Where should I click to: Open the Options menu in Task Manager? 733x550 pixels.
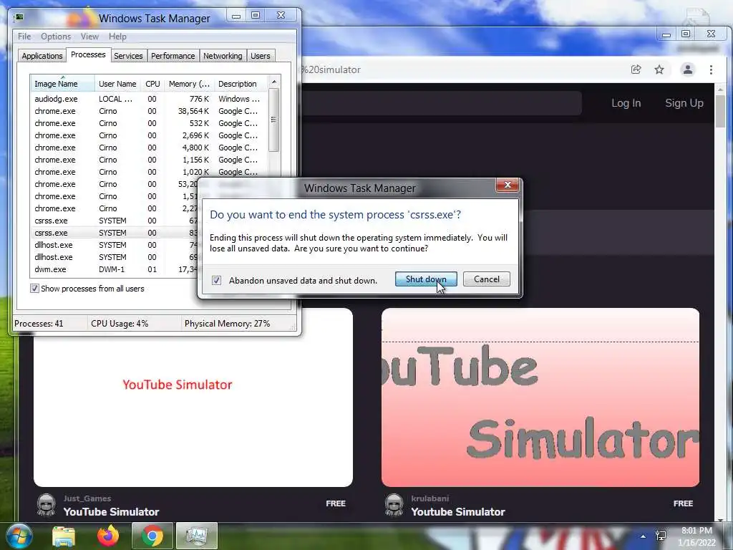pyautogui.click(x=56, y=37)
